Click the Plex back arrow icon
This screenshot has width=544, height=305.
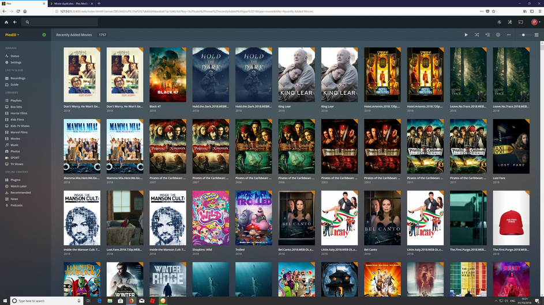(x=15, y=22)
